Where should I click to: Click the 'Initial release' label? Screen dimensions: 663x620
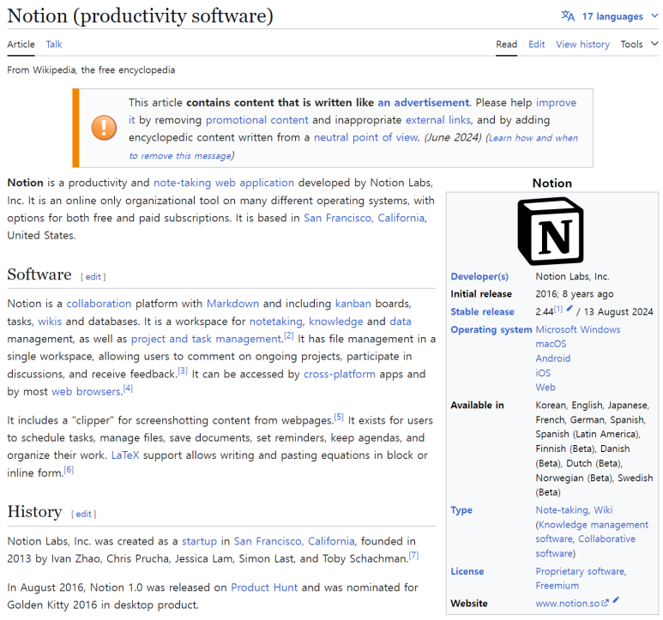click(481, 294)
